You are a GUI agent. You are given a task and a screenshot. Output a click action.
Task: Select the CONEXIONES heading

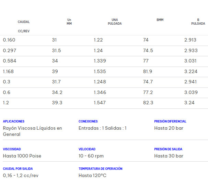click(88, 121)
